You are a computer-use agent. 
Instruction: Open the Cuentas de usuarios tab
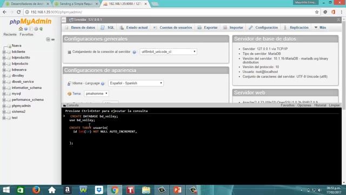(x=173, y=28)
